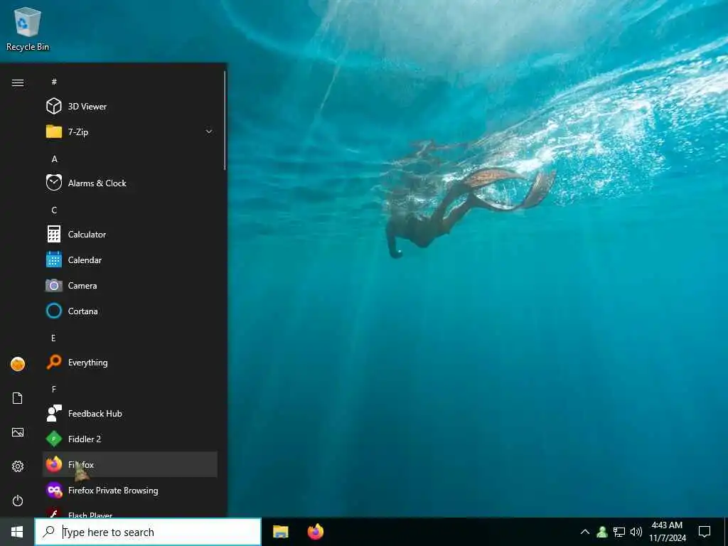Open the 3D Viewer app

(x=129, y=107)
